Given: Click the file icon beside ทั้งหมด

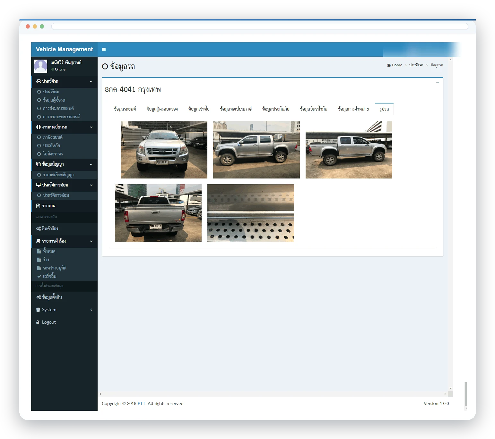Looking at the screenshot, I should tap(39, 251).
